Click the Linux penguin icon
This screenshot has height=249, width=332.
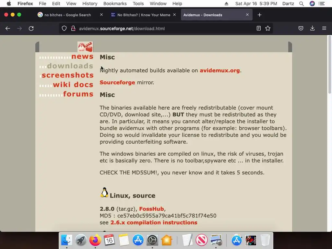(104, 193)
